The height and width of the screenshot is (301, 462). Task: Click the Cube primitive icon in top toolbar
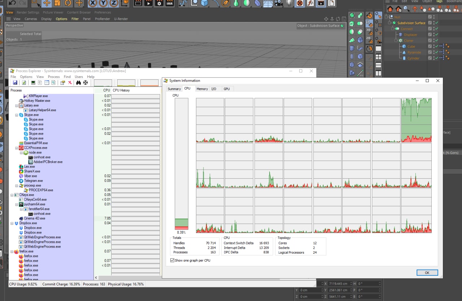point(205,3)
